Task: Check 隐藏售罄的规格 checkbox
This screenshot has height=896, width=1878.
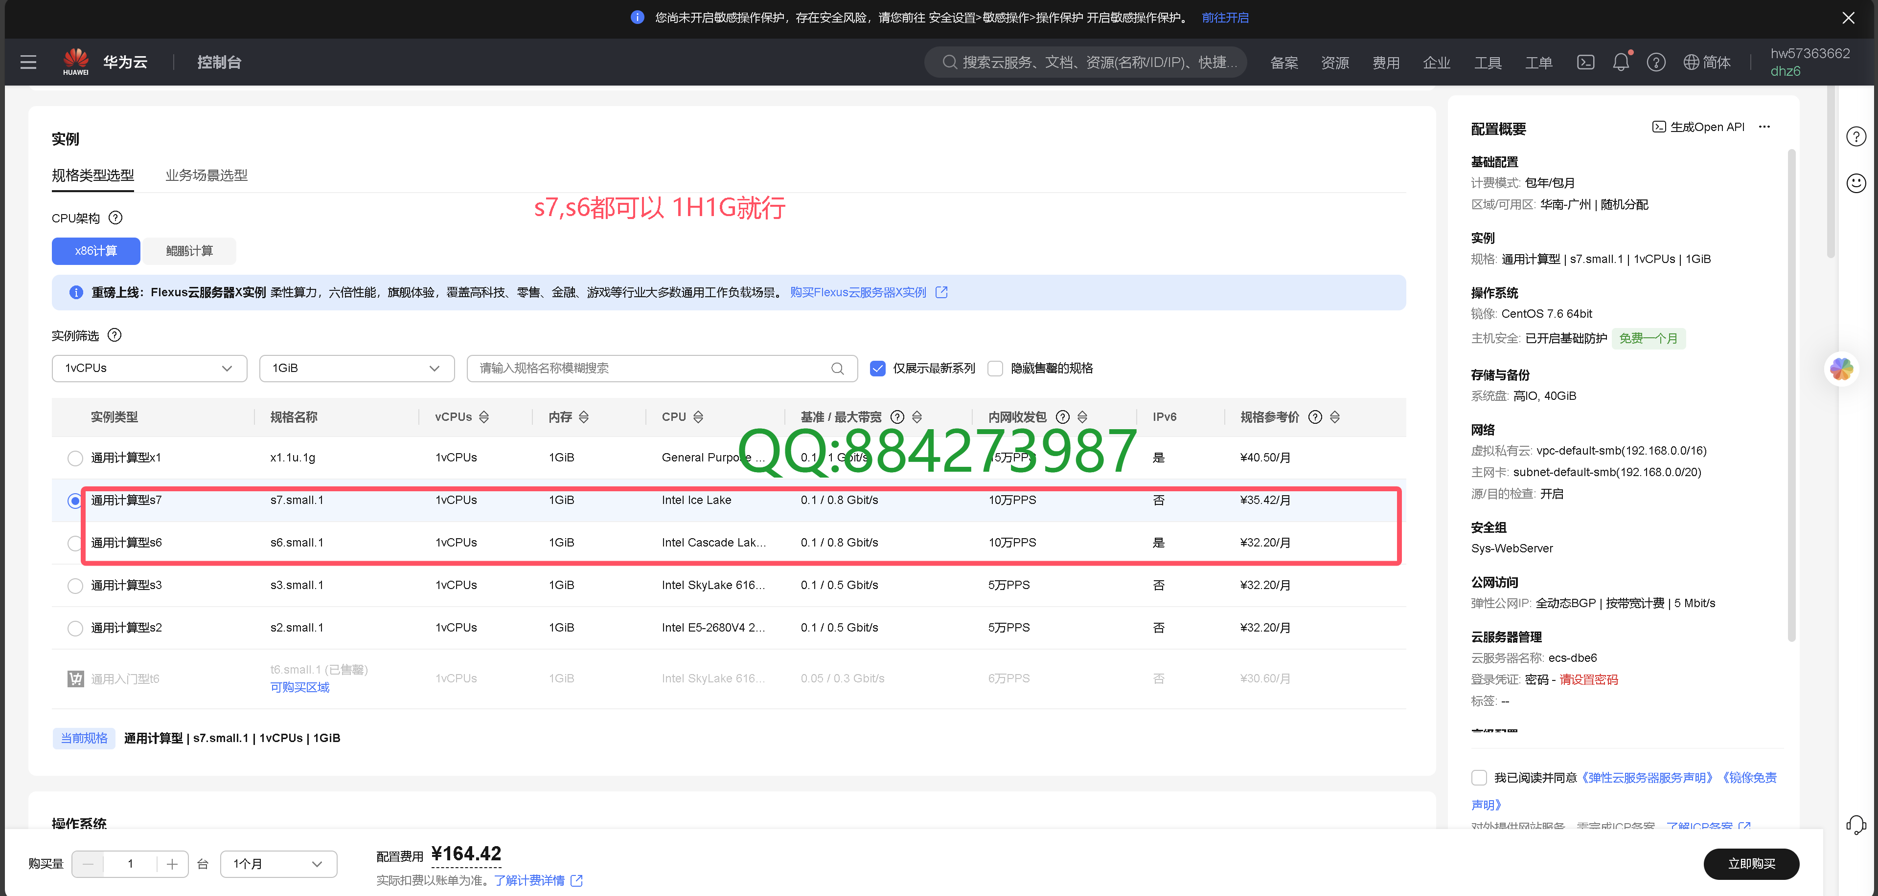Action: 995,369
